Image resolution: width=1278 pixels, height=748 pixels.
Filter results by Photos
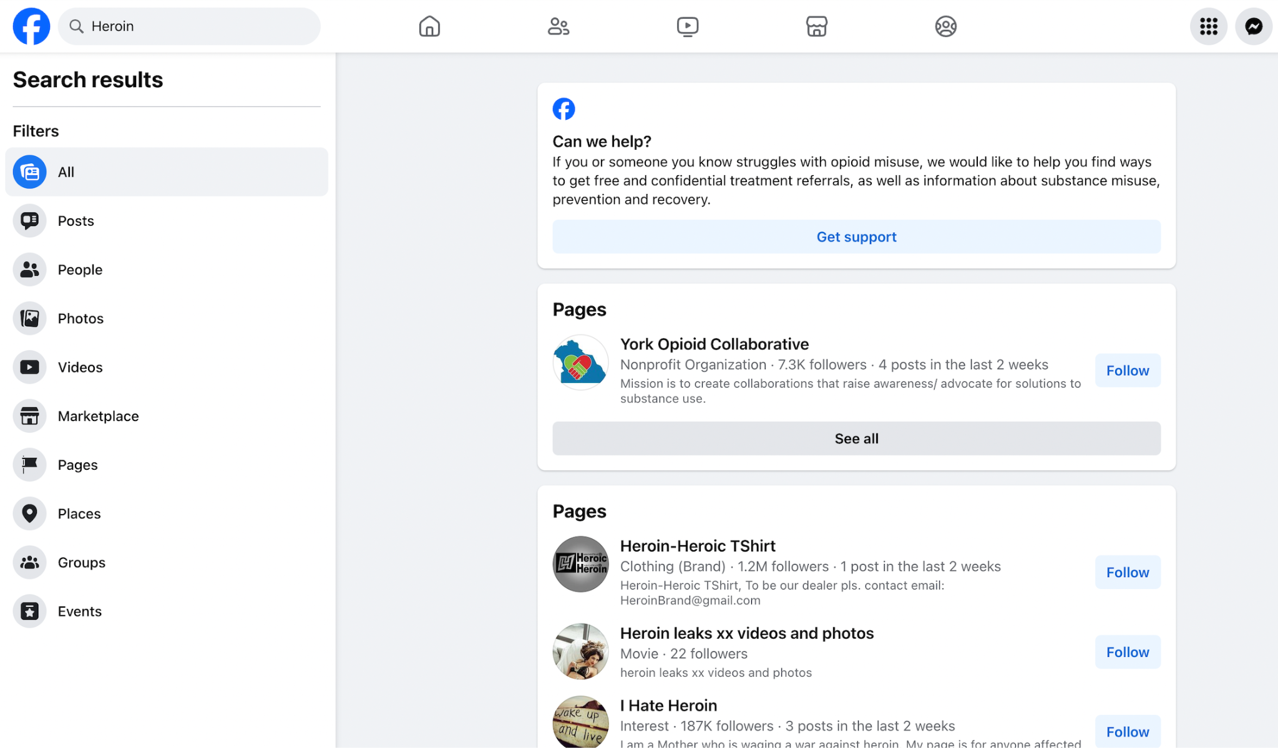click(80, 318)
